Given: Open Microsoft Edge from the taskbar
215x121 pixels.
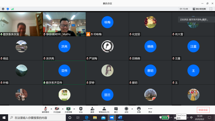Looking at the screenshot, I should click(87, 118).
